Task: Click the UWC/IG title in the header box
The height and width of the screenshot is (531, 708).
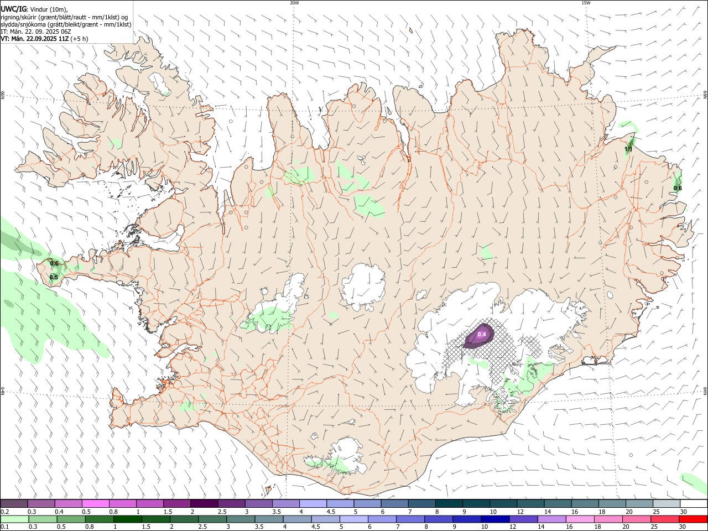Action: click(x=13, y=9)
